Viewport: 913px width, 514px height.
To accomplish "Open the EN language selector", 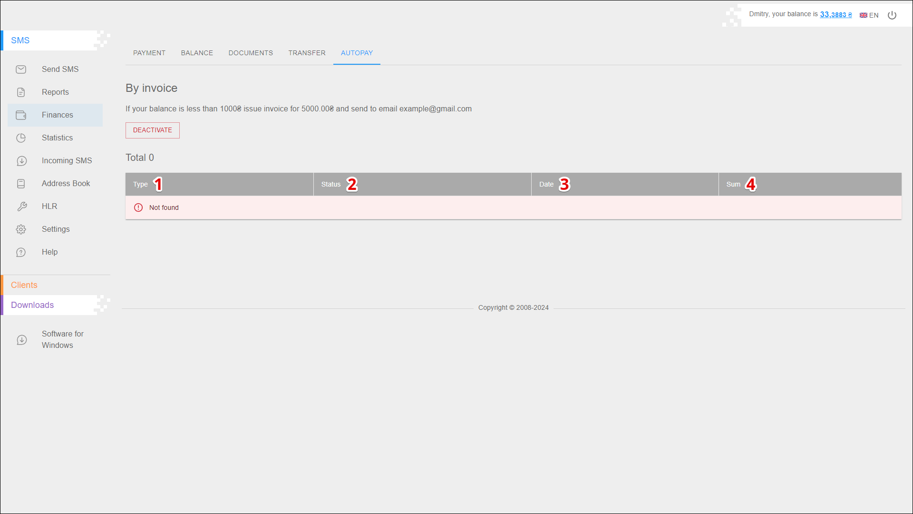I will tap(869, 15).
